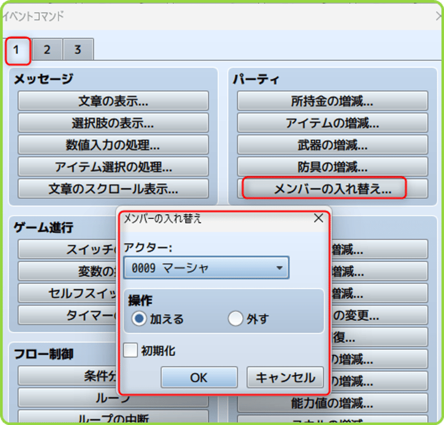This screenshot has height=425, width=444.
Task: Open 武器の増減 (Change Weapons) command
Action: (332, 145)
